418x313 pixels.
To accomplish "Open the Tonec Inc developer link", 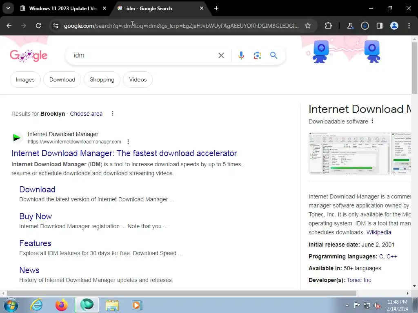I will pos(358,280).
